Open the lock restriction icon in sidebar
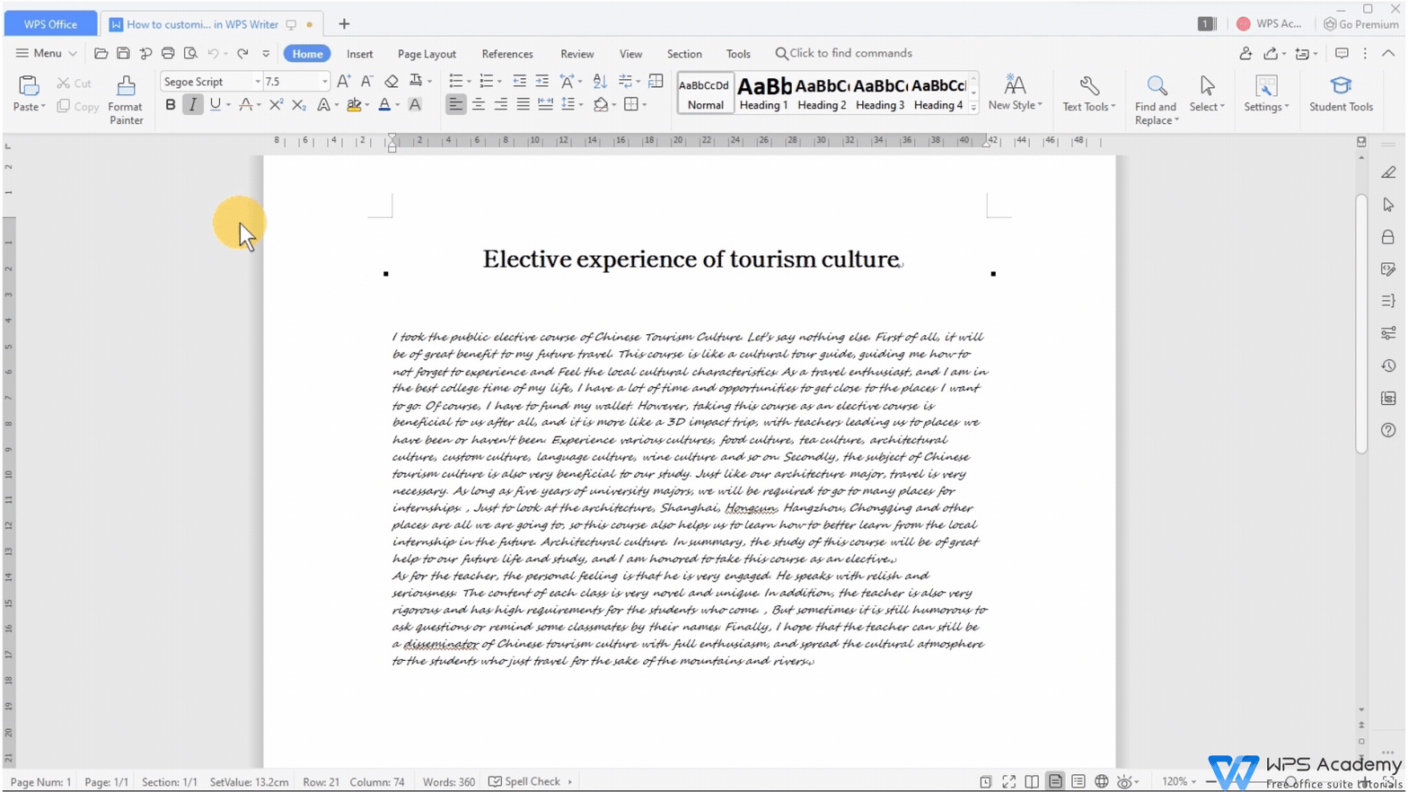This screenshot has height=792, width=1408. click(x=1388, y=237)
